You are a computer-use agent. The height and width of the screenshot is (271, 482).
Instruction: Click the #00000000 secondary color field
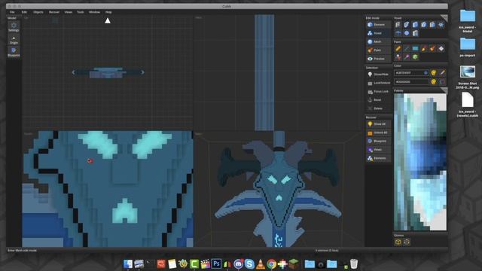point(411,82)
